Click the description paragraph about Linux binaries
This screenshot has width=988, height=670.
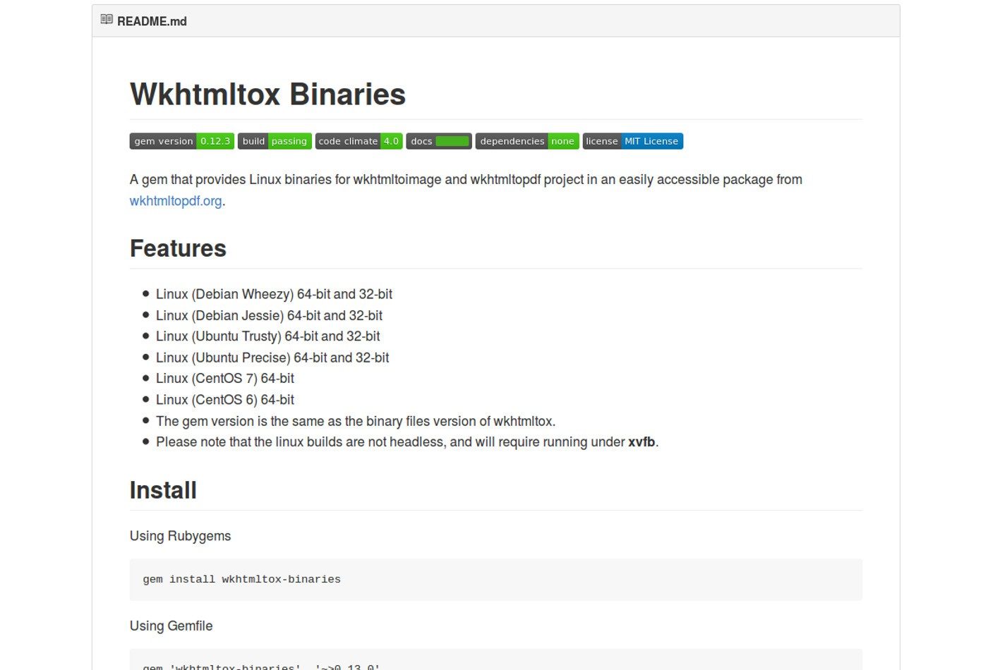coord(466,190)
